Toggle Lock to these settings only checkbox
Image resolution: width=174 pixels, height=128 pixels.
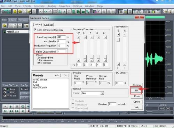click(35, 30)
